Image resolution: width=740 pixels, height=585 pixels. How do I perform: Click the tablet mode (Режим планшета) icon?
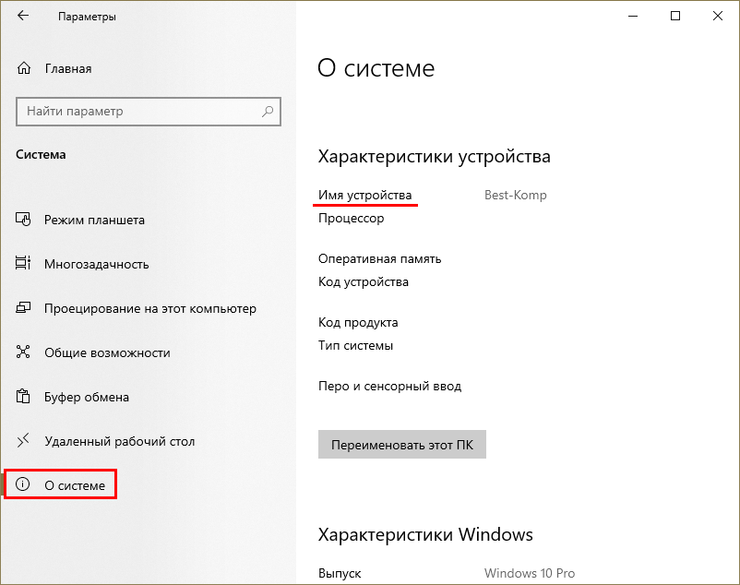[25, 221]
